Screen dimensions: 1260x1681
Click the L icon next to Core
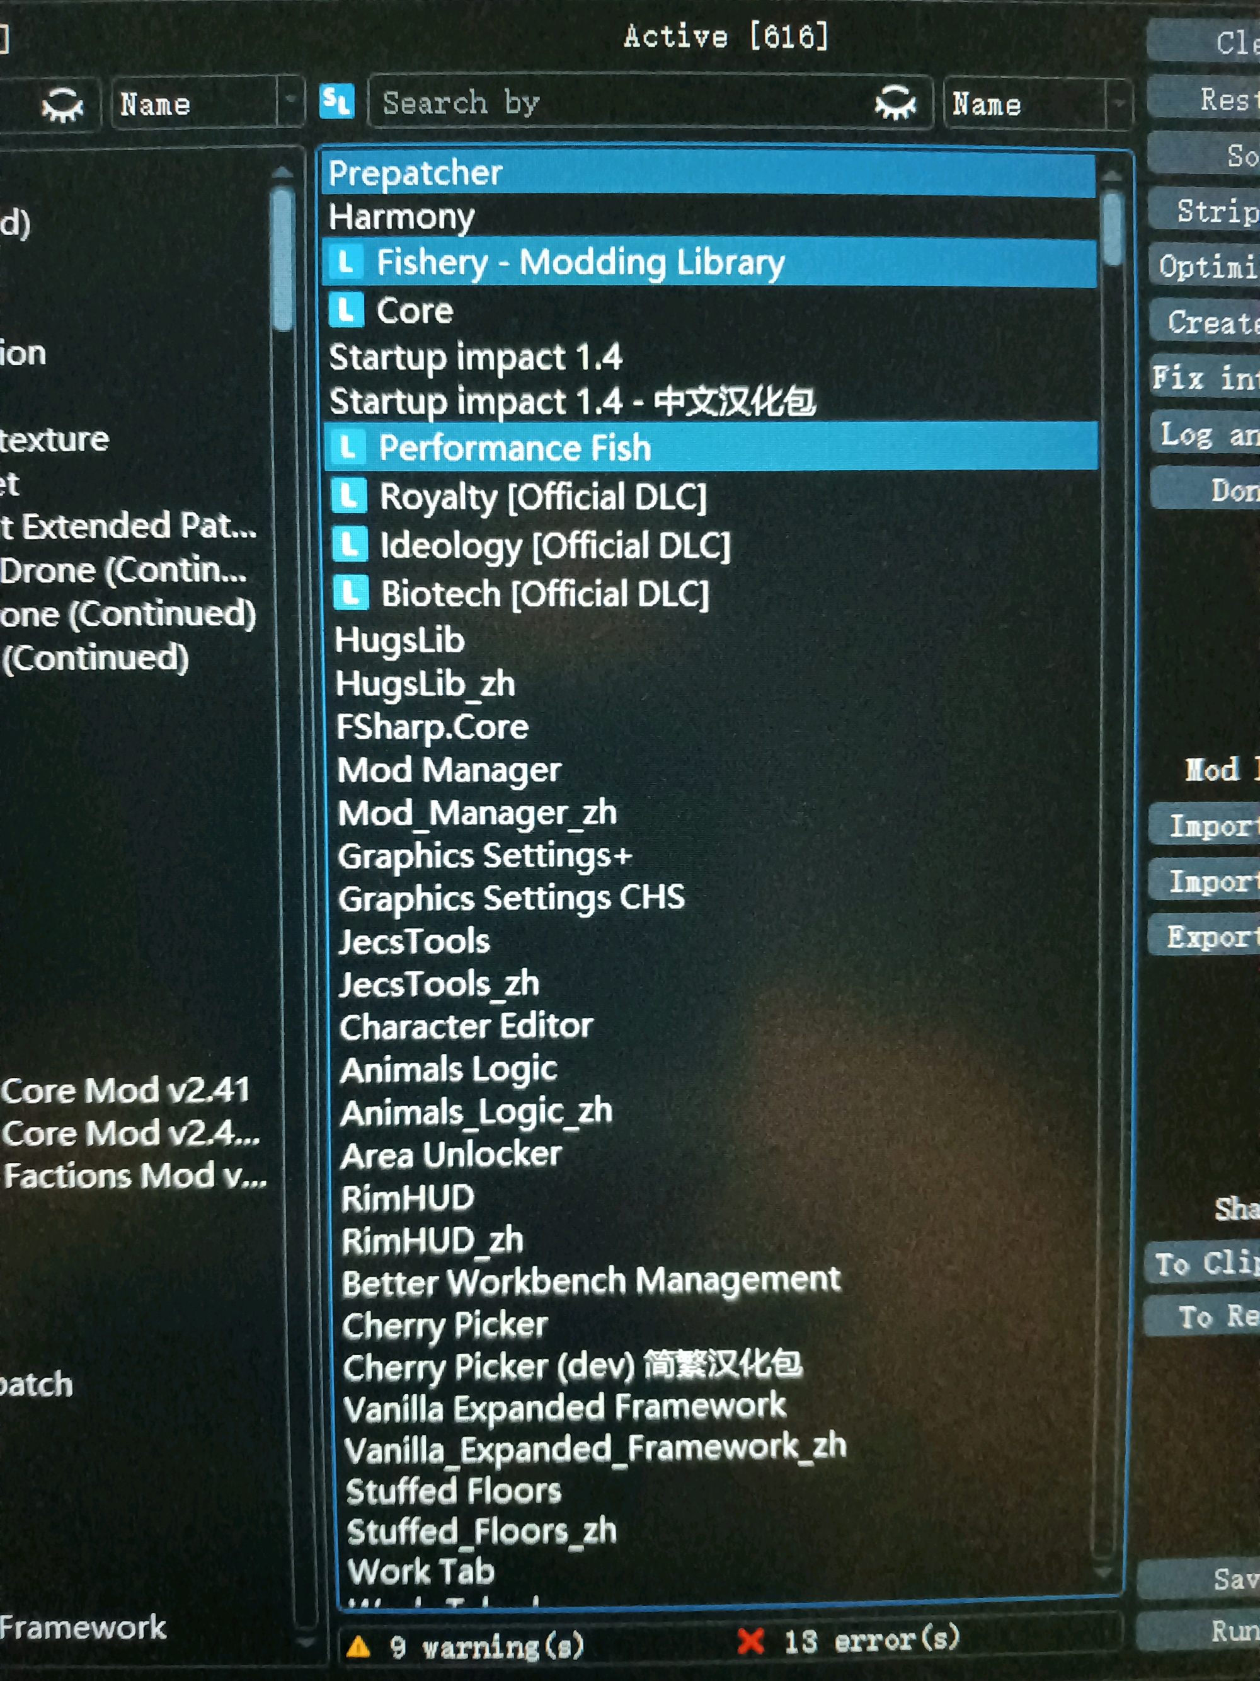[x=346, y=310]
